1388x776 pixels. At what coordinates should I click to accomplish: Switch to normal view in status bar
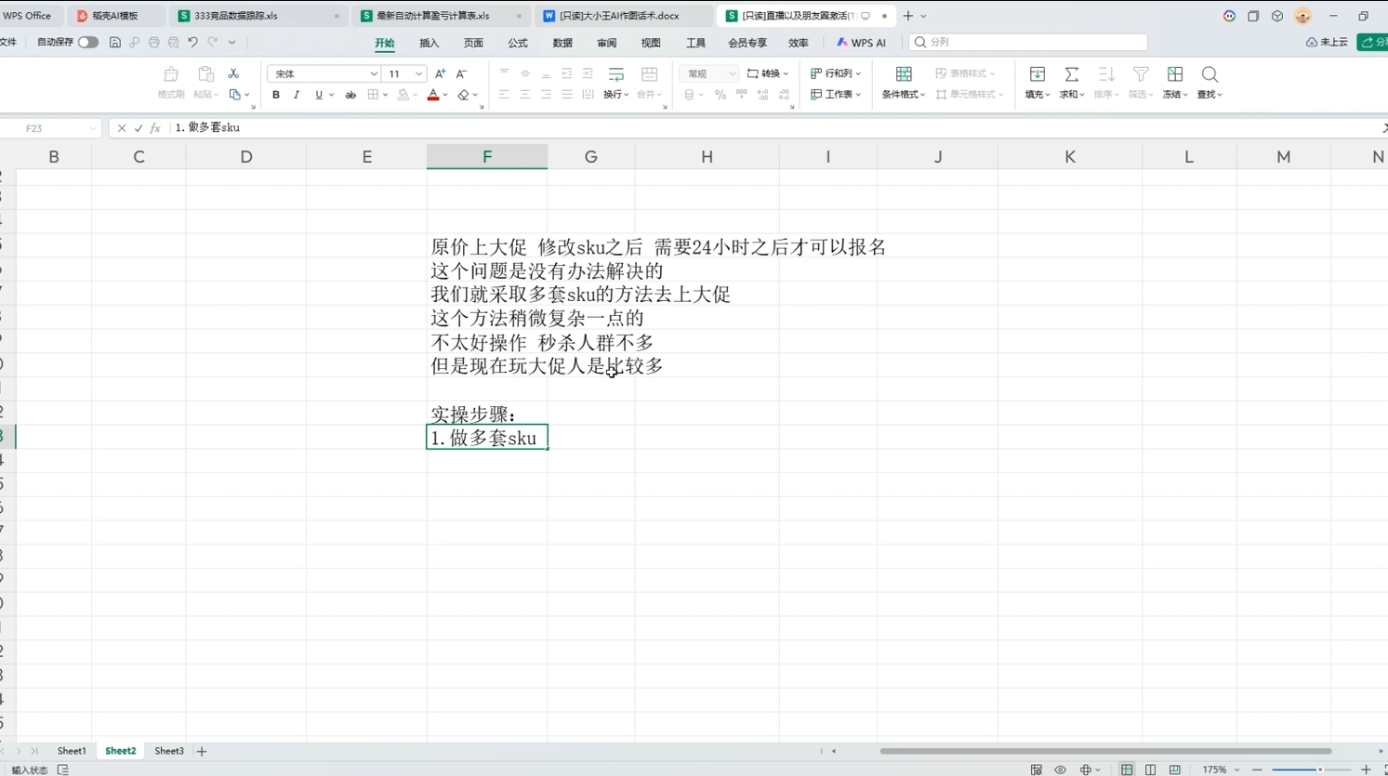click(1127, 769)
